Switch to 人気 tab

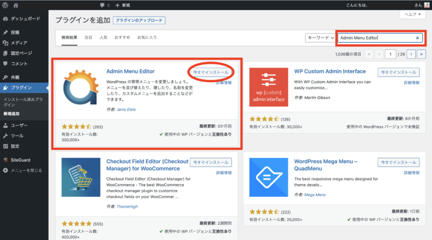pyautogui.click(x=103, y=37)
